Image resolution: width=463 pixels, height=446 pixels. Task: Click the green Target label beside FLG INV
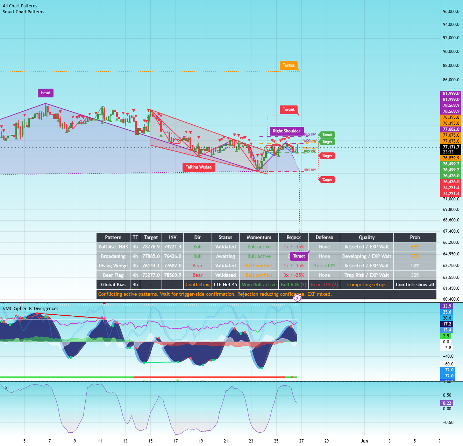(x=327, y=135)
